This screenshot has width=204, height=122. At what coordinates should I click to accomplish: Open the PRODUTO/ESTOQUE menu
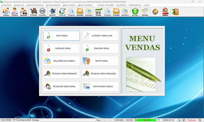click(35, 5)
